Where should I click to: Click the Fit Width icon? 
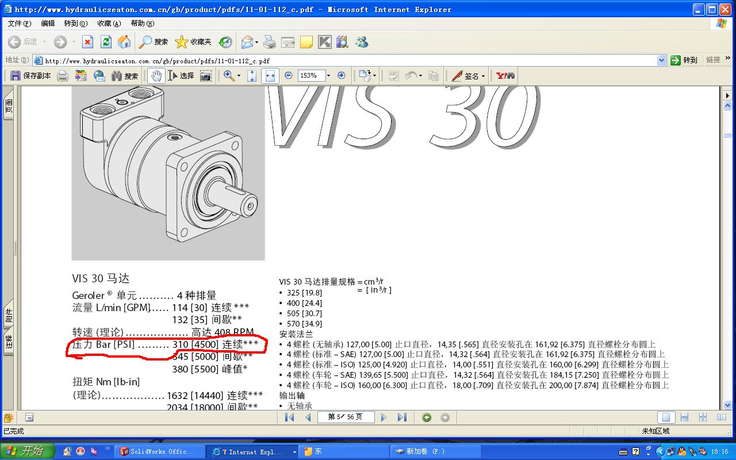[270, 76]
